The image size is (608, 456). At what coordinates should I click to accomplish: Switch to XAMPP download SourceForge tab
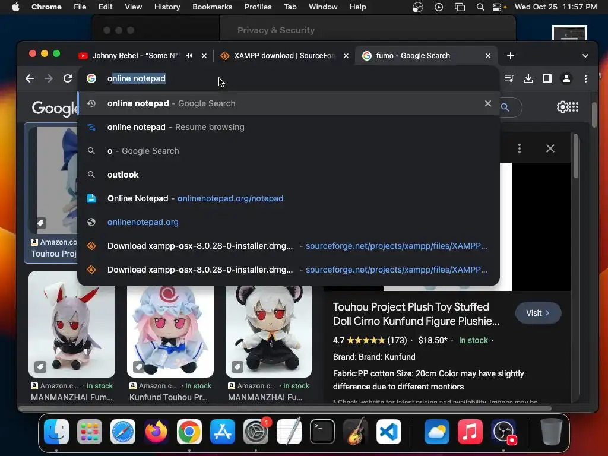[x=284, y=56]
